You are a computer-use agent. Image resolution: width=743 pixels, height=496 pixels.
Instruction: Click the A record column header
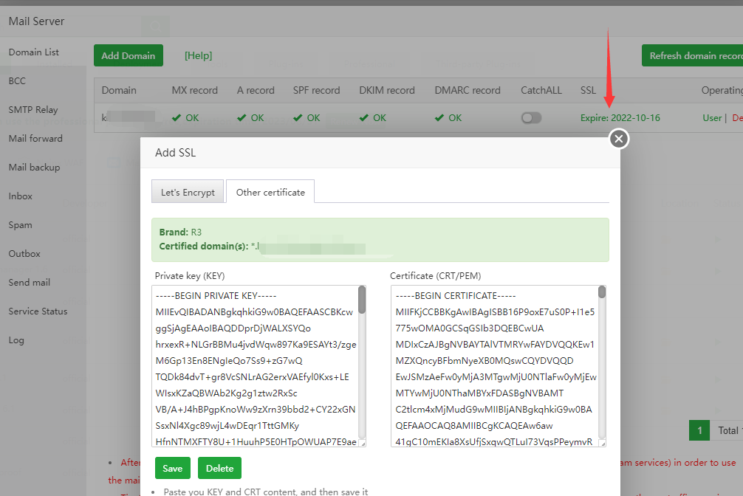(256, 90)
